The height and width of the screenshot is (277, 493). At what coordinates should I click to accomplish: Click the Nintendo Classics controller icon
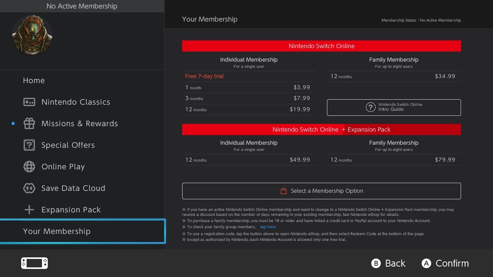click(x=29, y=102)
